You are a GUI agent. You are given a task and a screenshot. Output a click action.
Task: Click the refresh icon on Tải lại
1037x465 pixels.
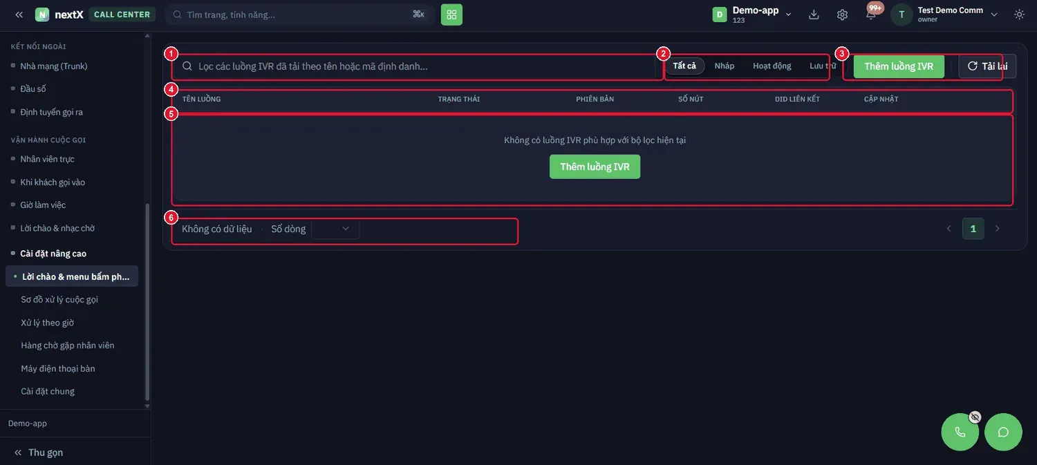click(972, 66)
